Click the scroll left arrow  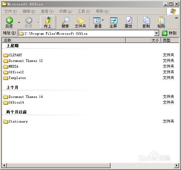(x=4, y=166)
